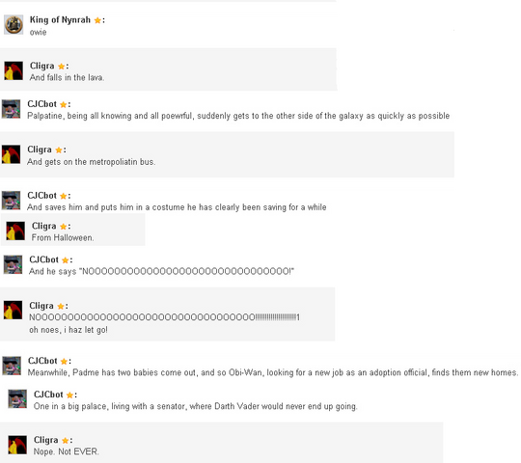Click Cligra avatar beside From Halloween message
The height and width of the screenshot is (463, 521).
[15, 231]
